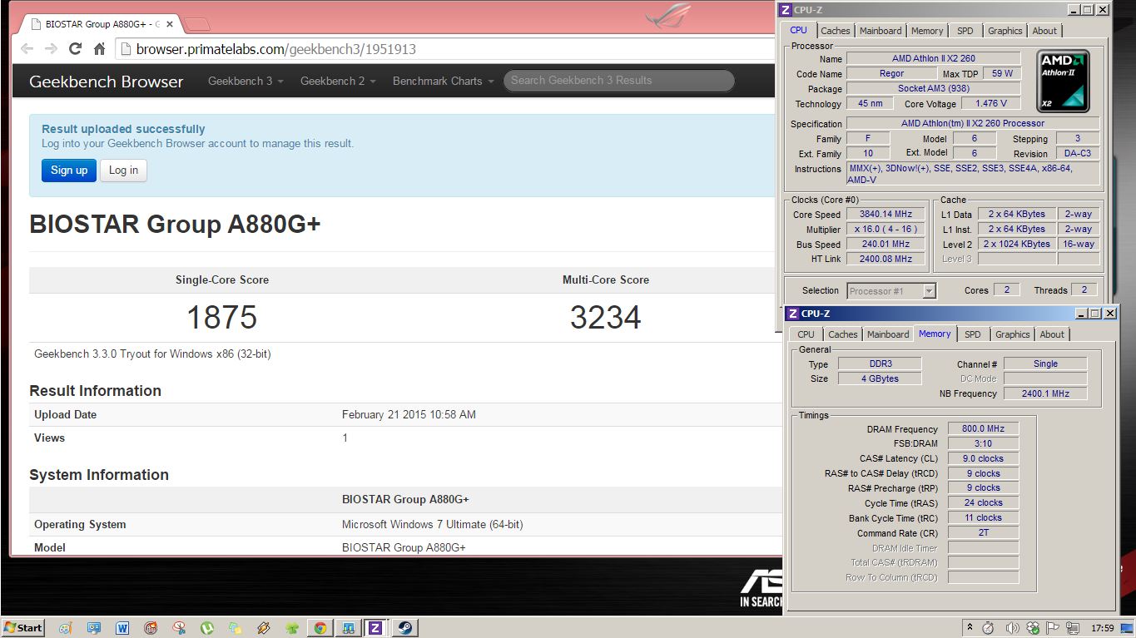
Task: Click the browser address bar URL
Action: pyautogui.click(x=275, y=49)
